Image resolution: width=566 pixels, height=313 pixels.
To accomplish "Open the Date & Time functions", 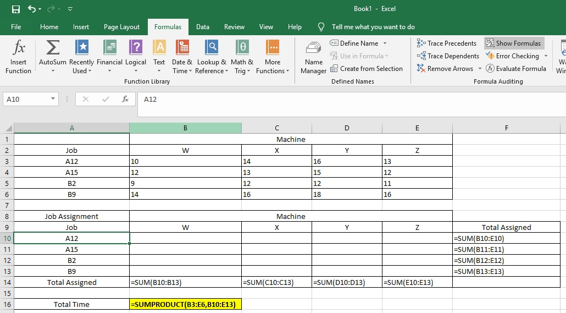I will [182, 57].
